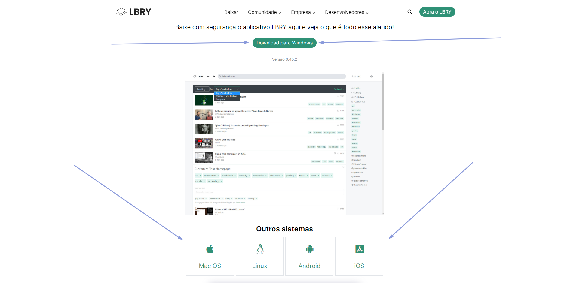This screenshot has height=283, width=570.
Task: Select the Mac OS download link
Action: coord(210,256)
